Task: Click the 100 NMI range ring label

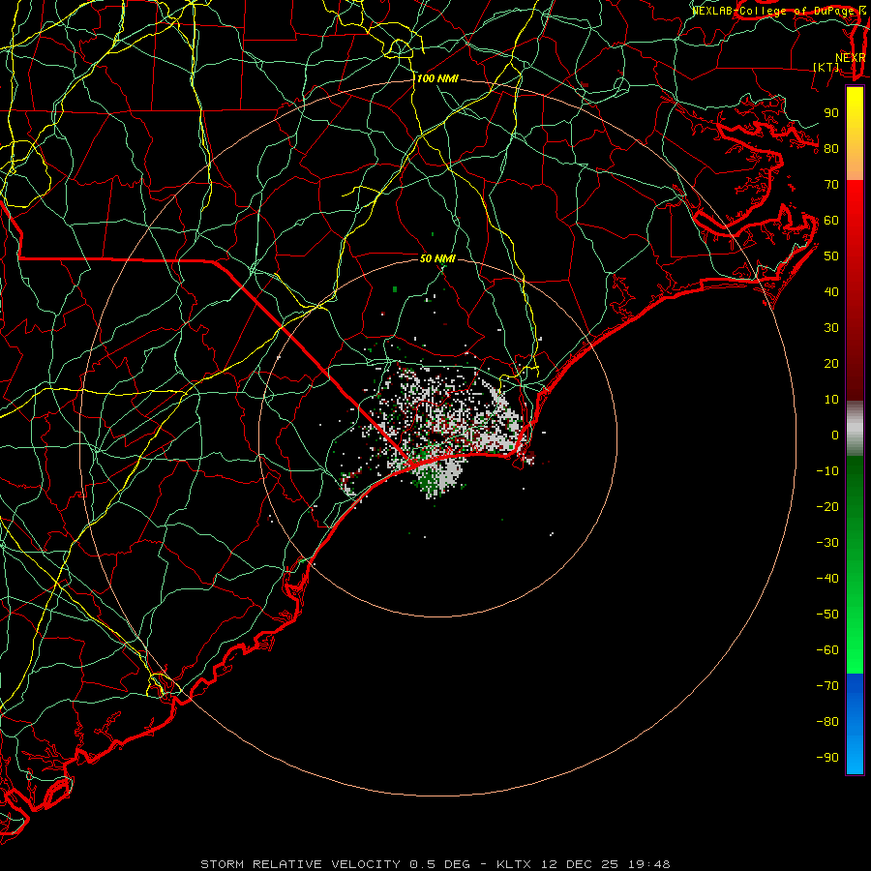Action: [437, 79]
